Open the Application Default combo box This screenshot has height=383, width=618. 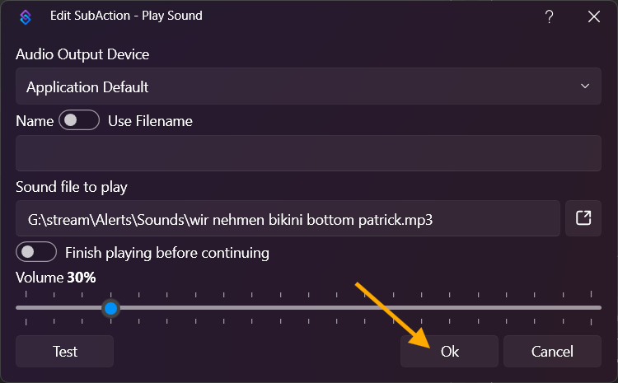click(297, 86)
